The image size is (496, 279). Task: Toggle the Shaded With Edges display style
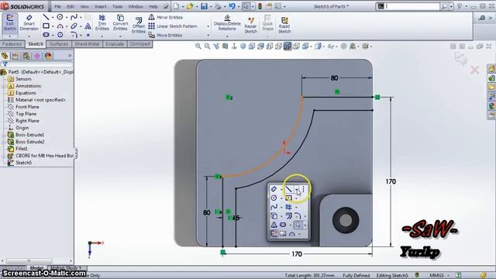[288, 46]
